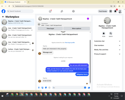Open the tab search dropdown arrow
This screenshot has height=100, width=125.
pos(2,2)
